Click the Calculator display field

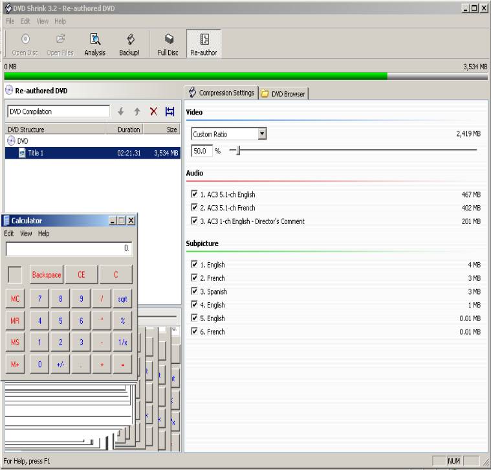coord(69,249)
